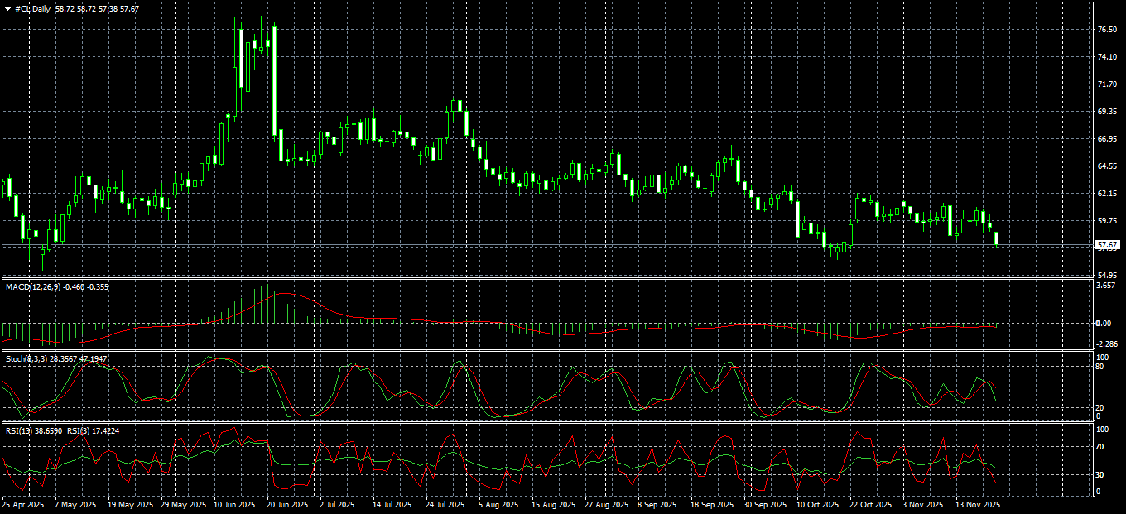Select the #CL,Daily chart title
Image resolution: width=1126 pixels, height=514 pixels.
click(x=34, y=8)
